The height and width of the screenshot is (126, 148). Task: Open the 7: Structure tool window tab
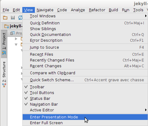4,75
